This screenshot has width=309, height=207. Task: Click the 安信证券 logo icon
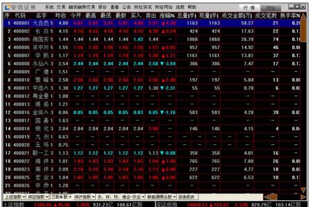(x=7, y=8)
